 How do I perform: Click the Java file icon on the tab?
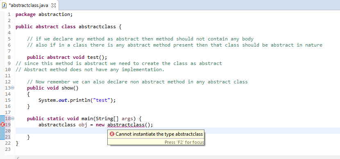point(4,5)
